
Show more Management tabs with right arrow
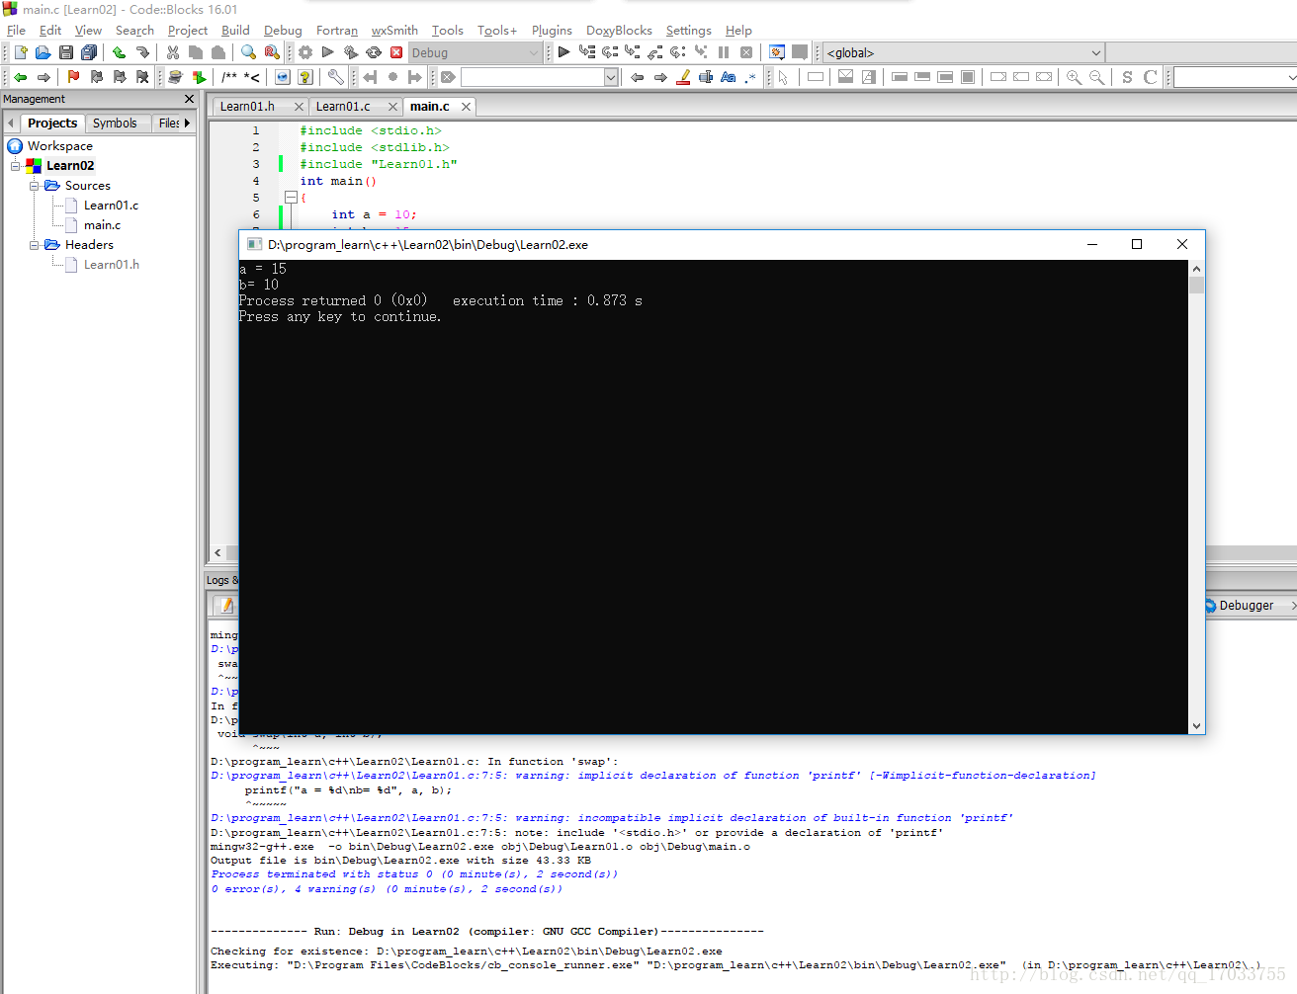click(187, 123)
